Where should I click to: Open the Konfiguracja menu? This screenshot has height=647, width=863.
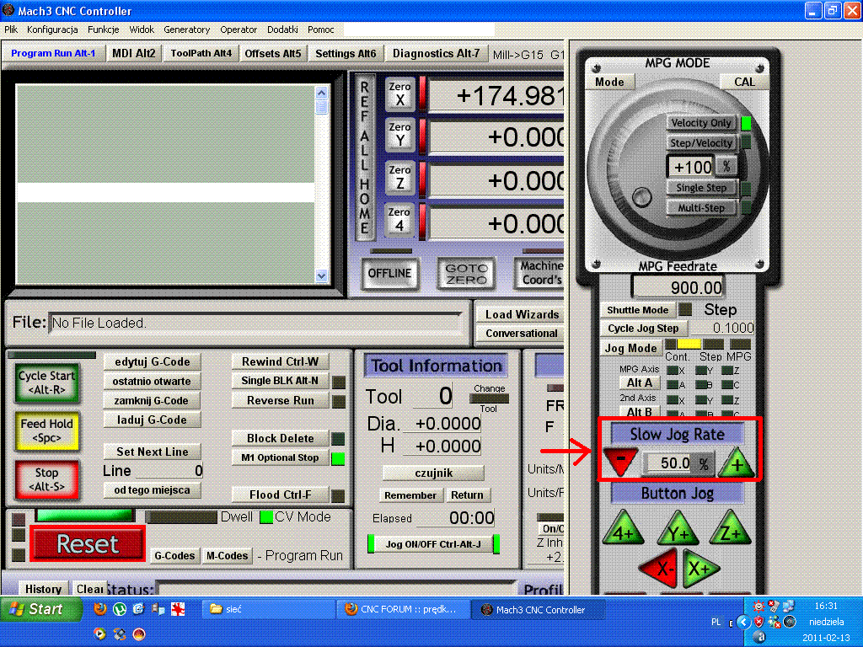[52, 29]
